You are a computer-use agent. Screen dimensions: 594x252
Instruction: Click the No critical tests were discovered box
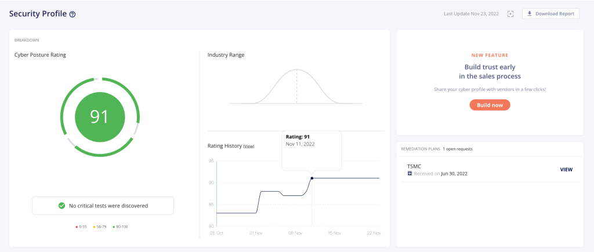coord(103,205)
